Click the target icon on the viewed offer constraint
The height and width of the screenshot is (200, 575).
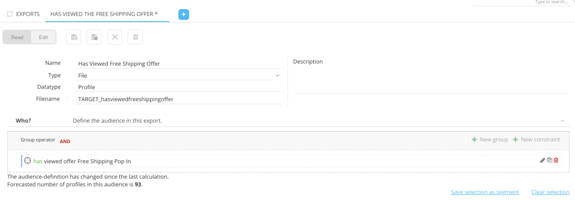28,161
